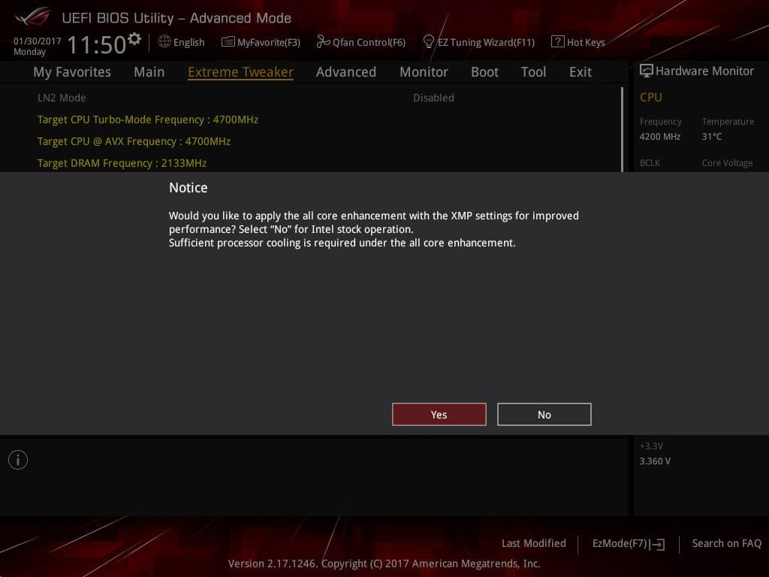The height and width of the screenshot is (577, 769).
Task: Click the orange CPU heading in Hardware Monitor
Action: coord(651,98)
